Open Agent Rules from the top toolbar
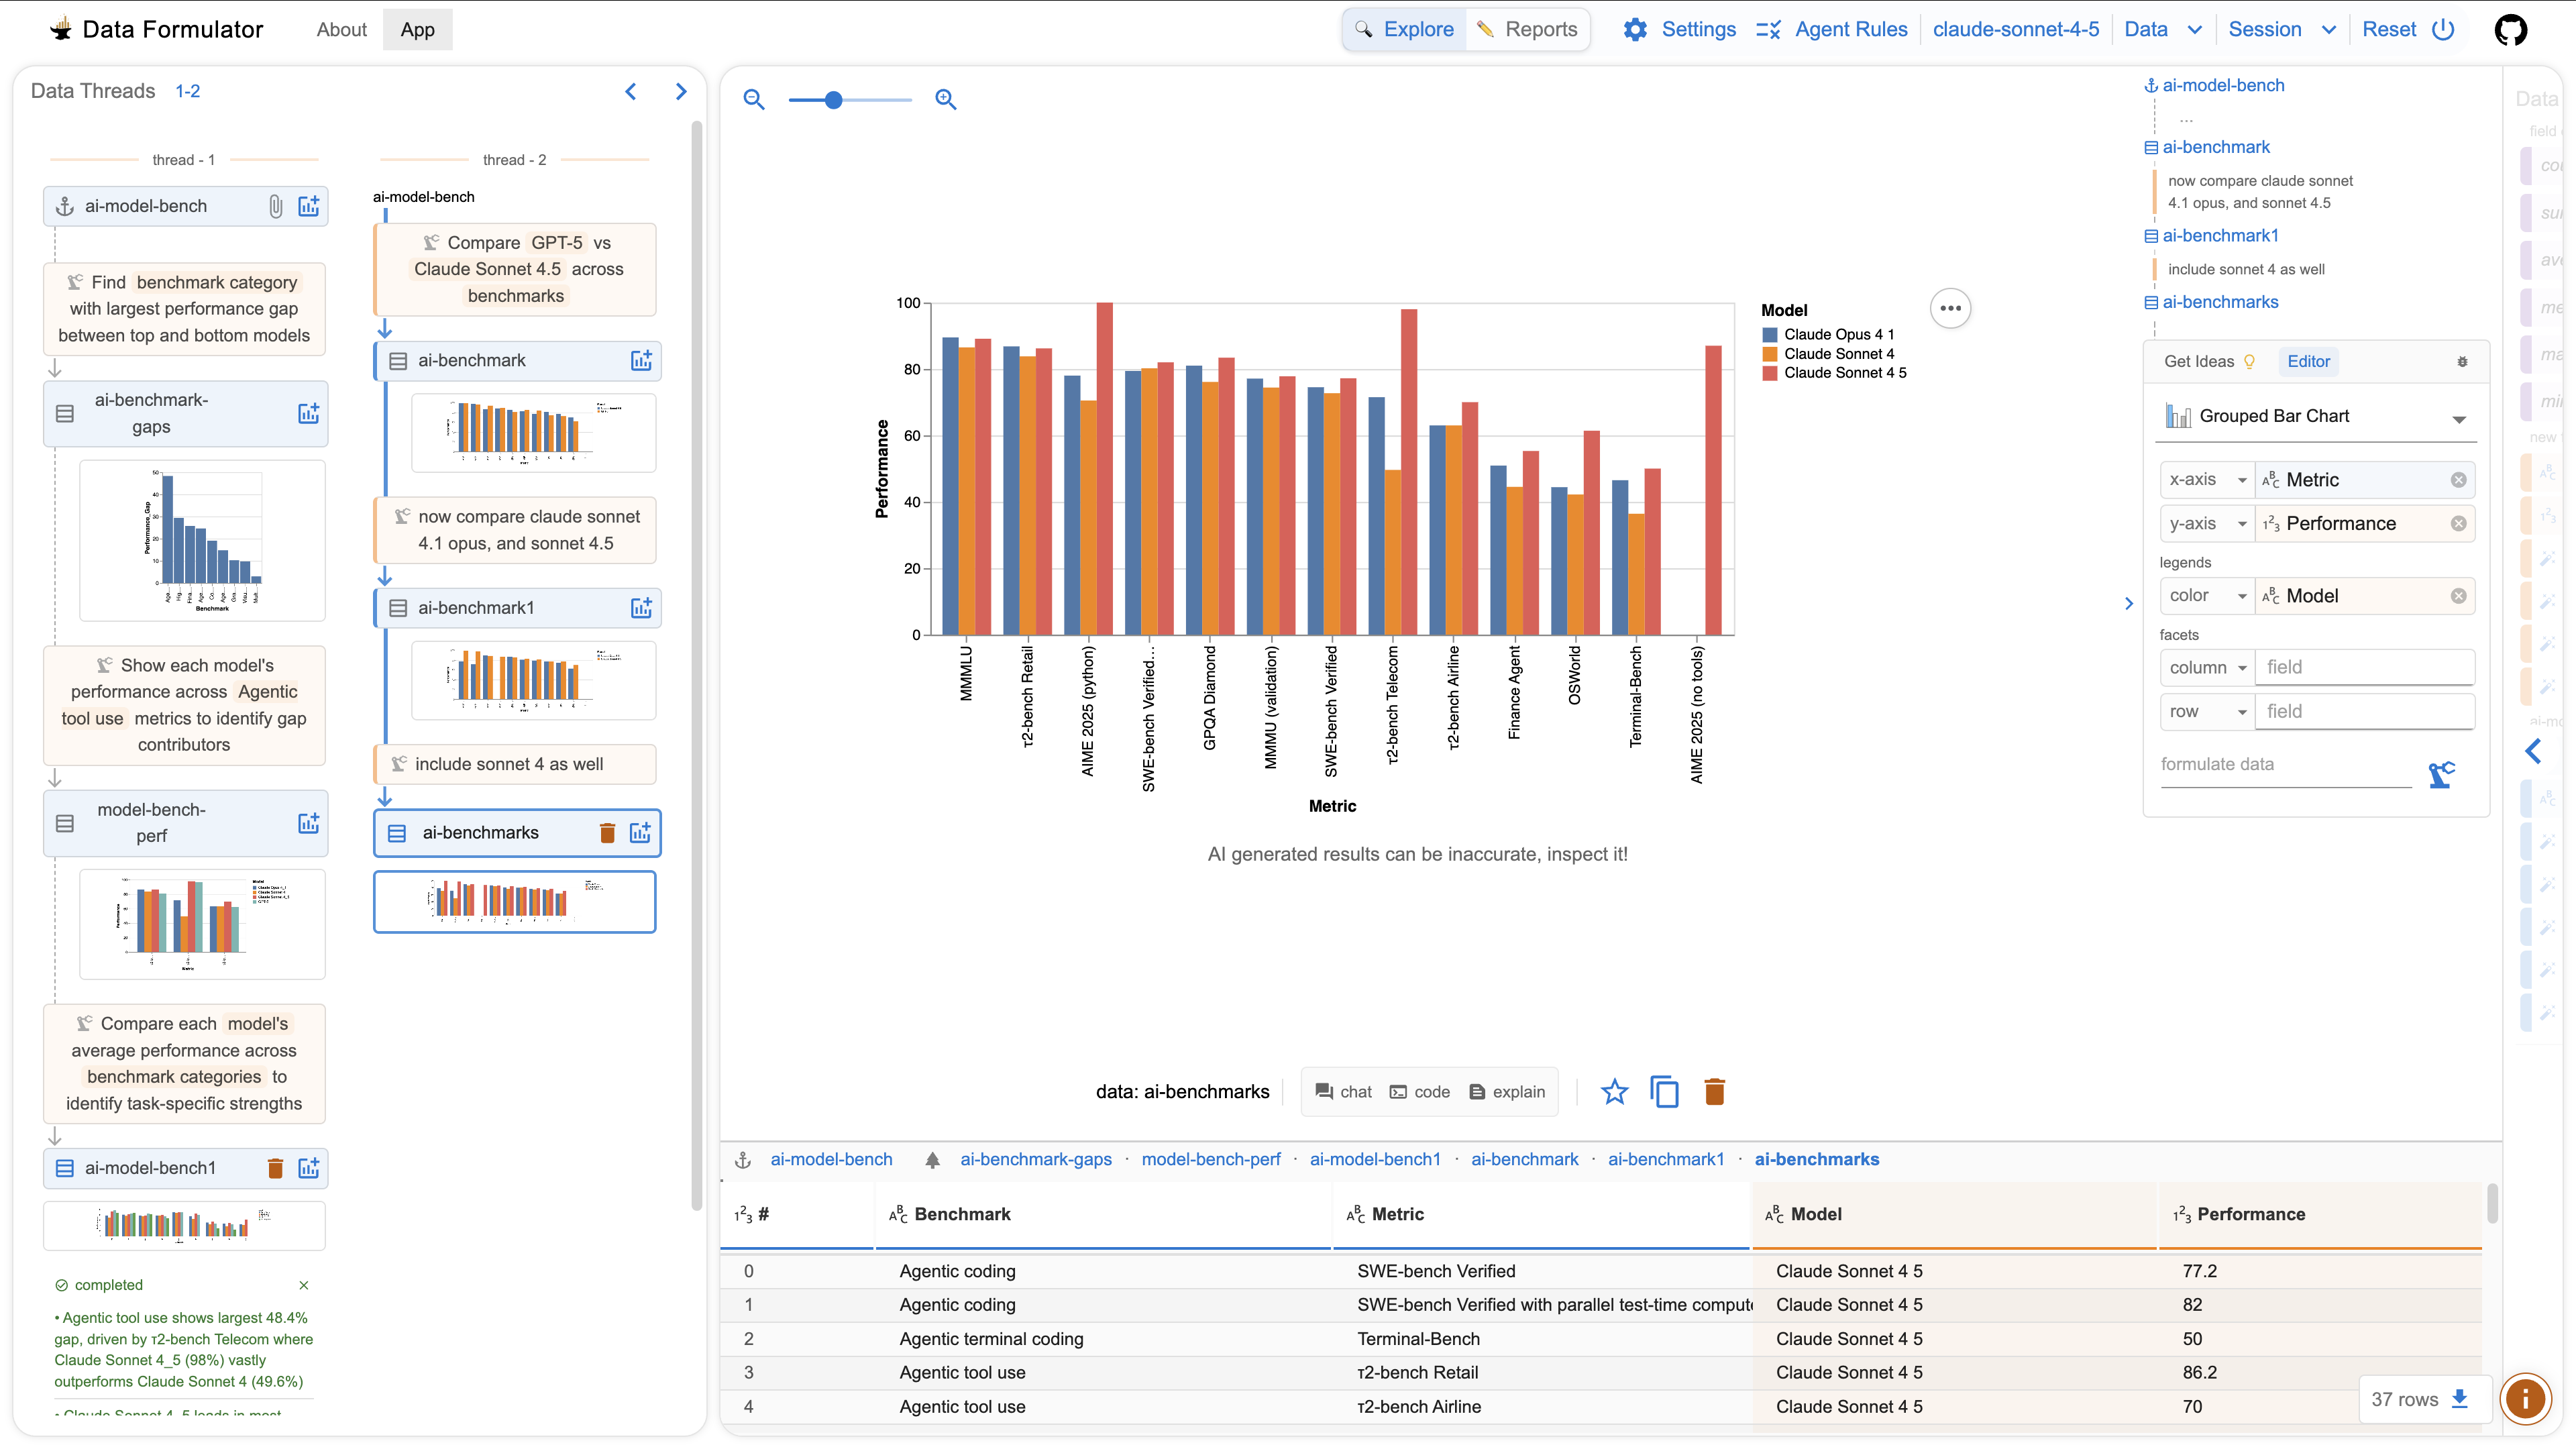 (x=1851, y=29)
